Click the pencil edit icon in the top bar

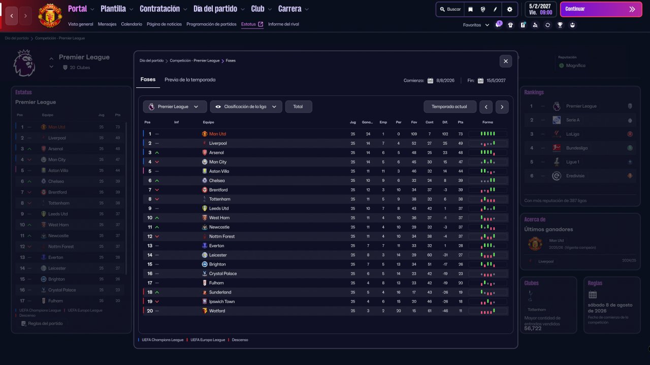(495, 9)
